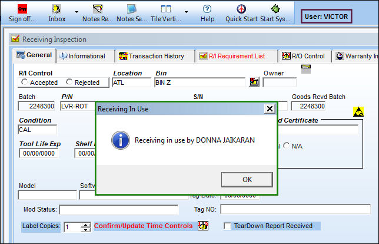Click the Batch field 2248300
This screenshot has width=379, height=244.
36,106
